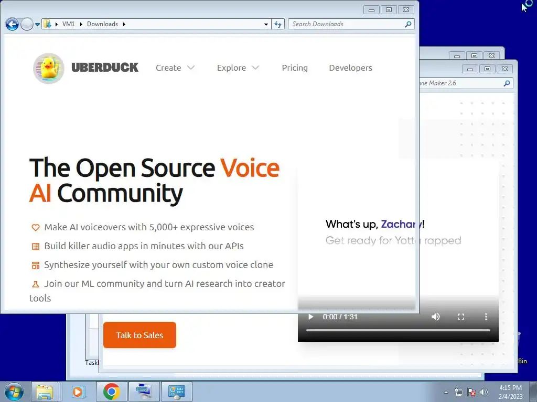Screen dimensions: 537x402
Task: Maximize the Downloads window
Action: click(x=389, y=9)
